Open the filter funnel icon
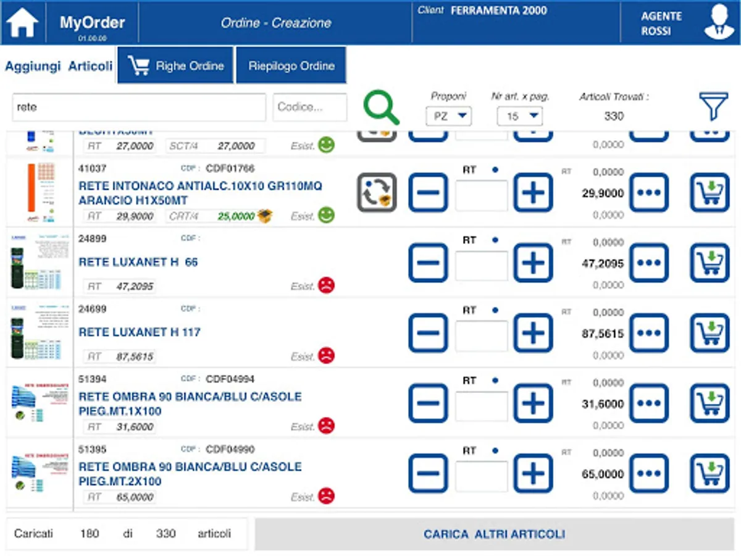This screenshot has width=741, height=556. [x=714, y=107]
